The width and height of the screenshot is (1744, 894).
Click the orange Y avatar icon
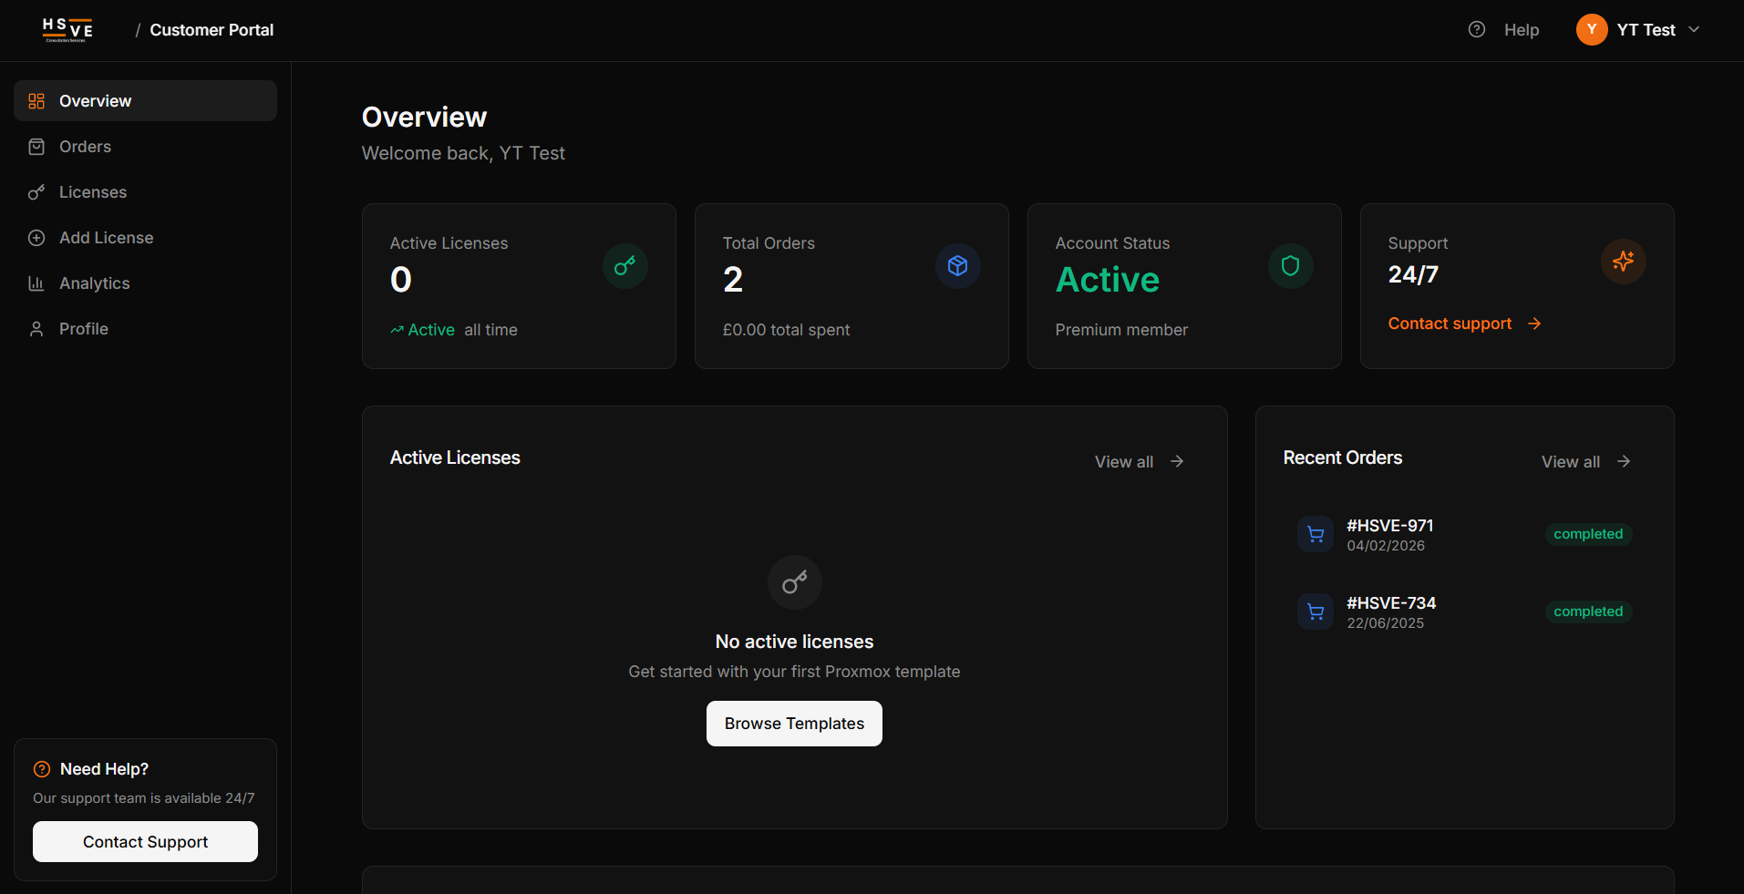1592,30
